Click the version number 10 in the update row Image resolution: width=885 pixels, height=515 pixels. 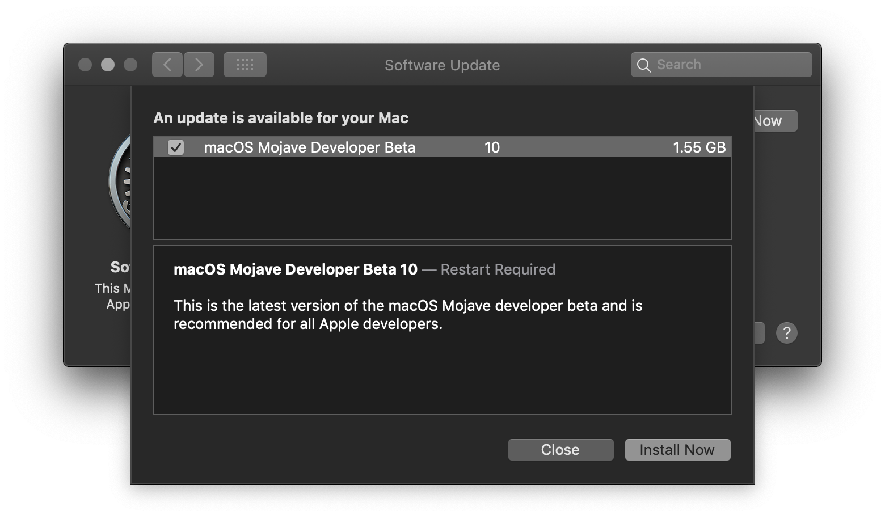point(492,147)
